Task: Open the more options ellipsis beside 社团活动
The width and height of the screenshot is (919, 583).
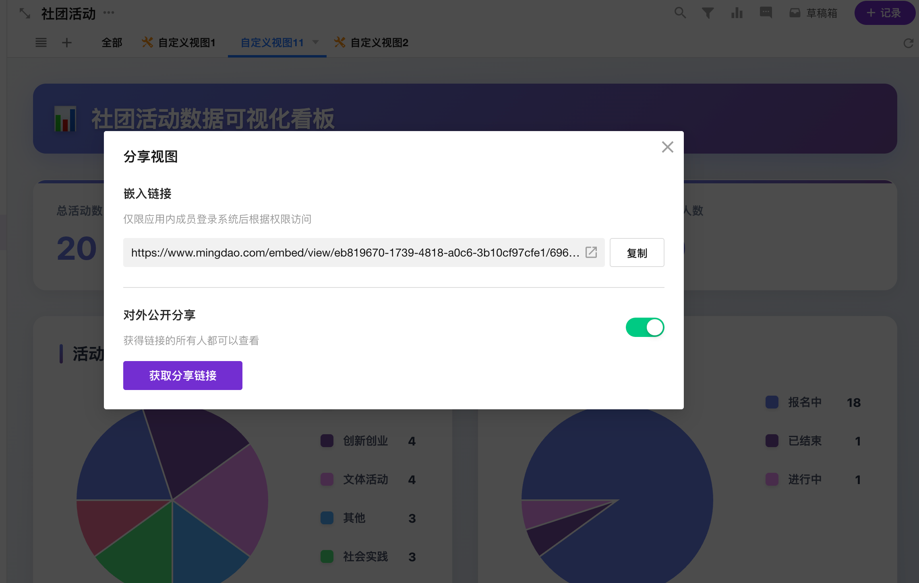Action: (109, 13)
